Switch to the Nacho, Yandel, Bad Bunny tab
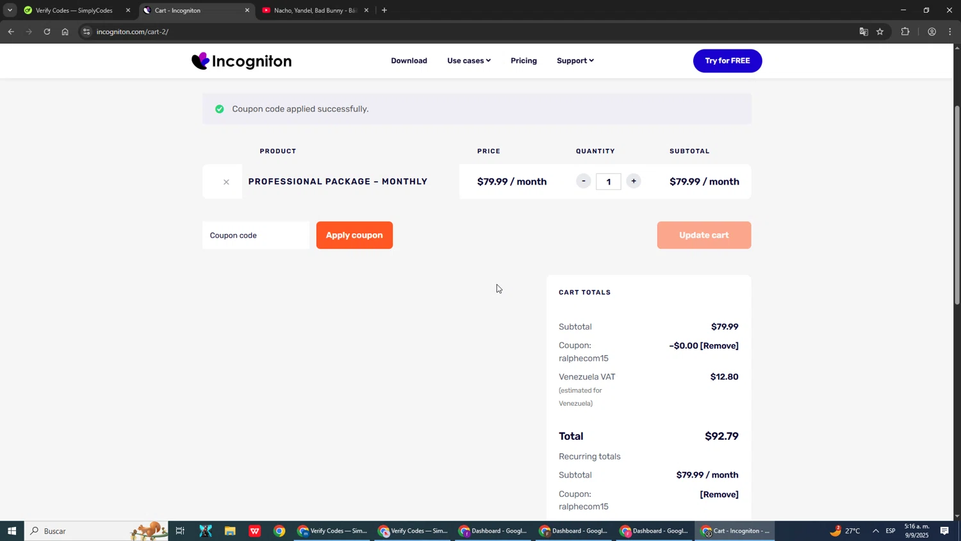The image size is (961, 541). [314, 10]
